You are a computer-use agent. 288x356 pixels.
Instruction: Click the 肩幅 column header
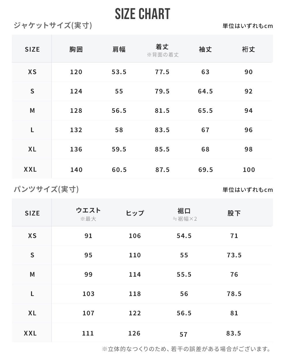pos(119,49)
